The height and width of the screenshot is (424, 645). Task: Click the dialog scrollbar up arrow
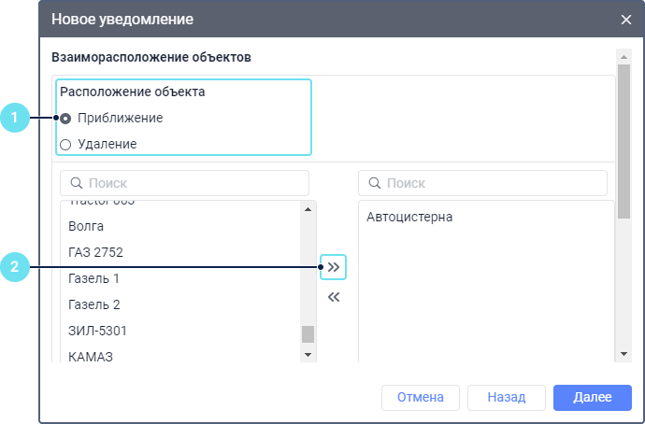623,57
